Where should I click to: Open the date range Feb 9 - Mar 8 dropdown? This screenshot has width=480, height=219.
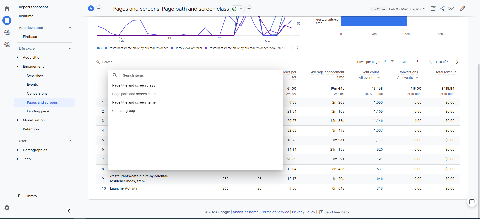(x=407, y=9)
